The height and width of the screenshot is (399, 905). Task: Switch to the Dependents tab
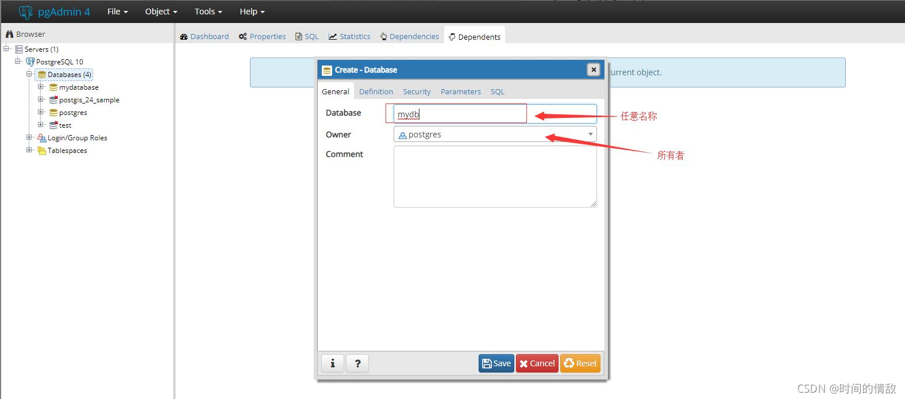(475, 37)
